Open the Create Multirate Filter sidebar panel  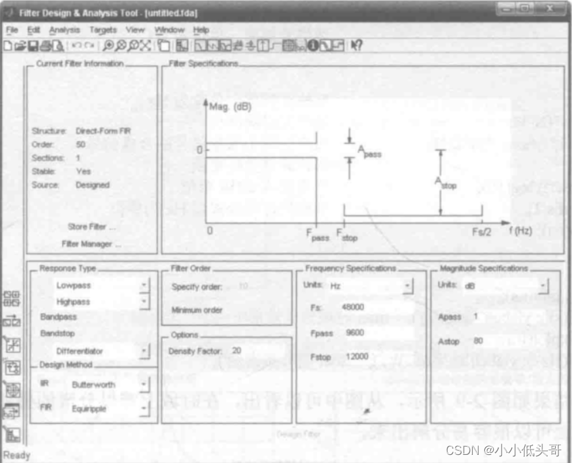(11, 298)
